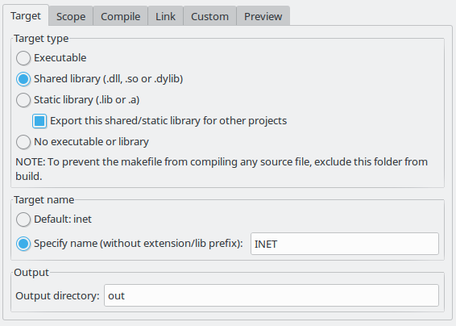Show the Preview tab
The height and width of the screenshot is (326, 456).
tap(263, 16)
